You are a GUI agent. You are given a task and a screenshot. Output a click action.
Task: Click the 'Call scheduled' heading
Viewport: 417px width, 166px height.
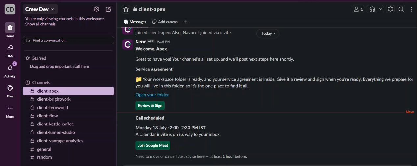(150, 118)
